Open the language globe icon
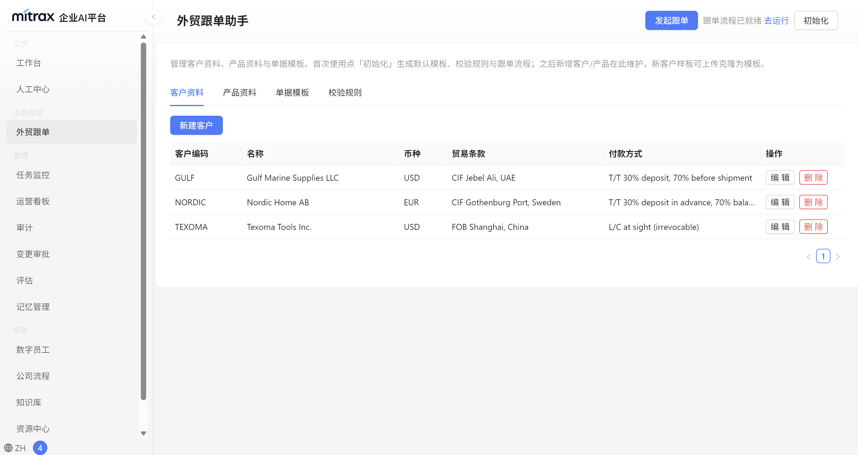The image size is (858, 455). 8,448
